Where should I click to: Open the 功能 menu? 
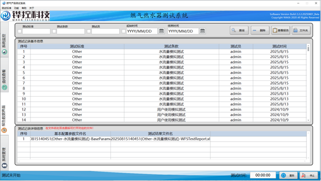16,8
